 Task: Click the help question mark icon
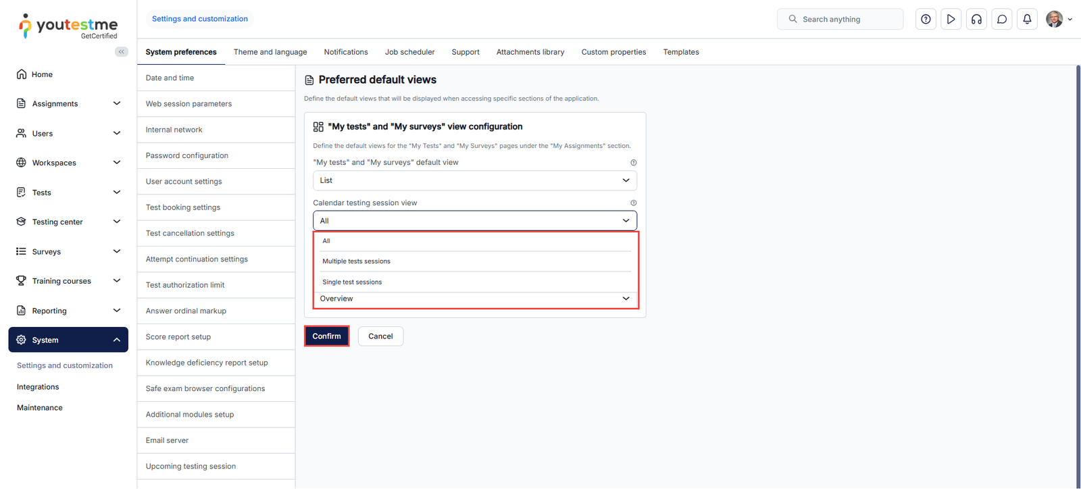(x=926, y=20)
